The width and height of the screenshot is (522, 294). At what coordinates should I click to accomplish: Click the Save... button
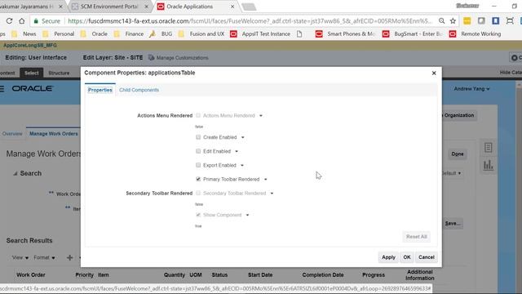click(x=453, y=223)
